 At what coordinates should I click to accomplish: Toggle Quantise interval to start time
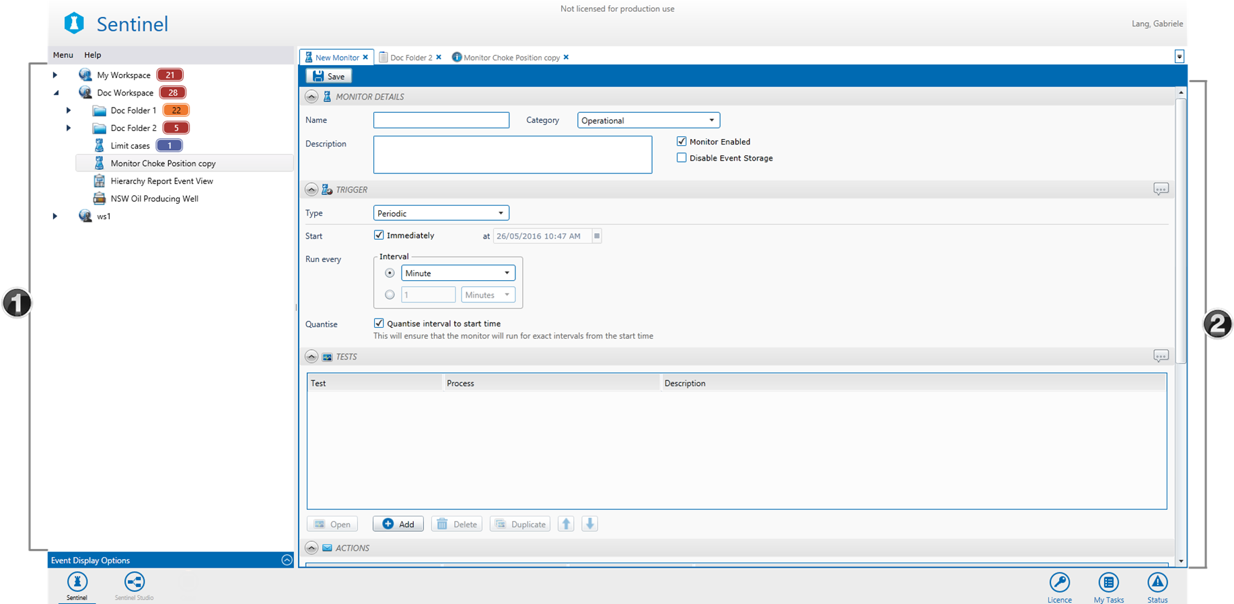pyautogui.click(x=379, y=323)
